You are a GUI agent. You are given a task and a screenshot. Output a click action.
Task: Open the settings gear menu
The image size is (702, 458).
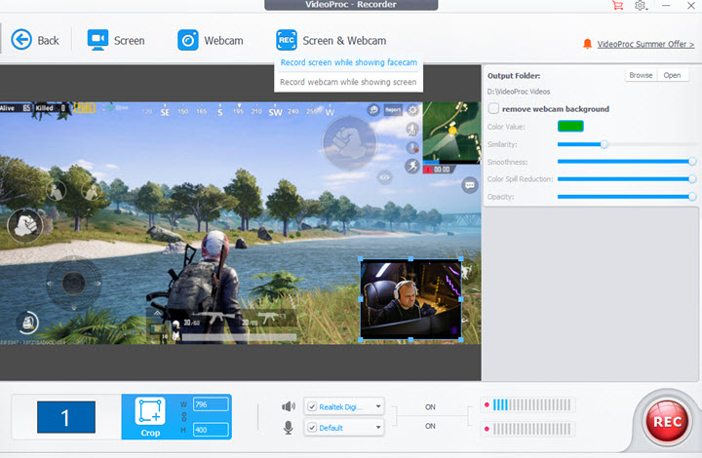(x=641, y=6)
